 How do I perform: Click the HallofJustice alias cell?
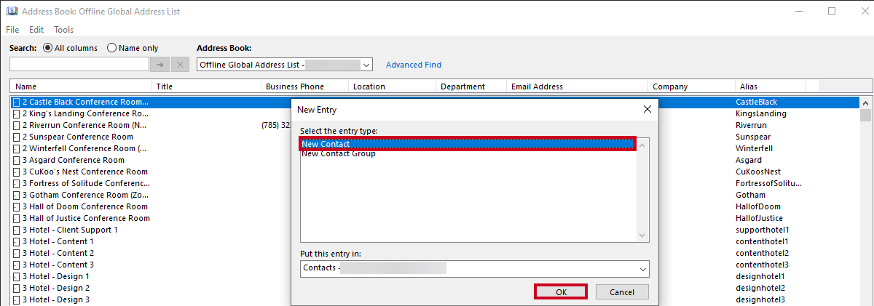click(760, 218)
